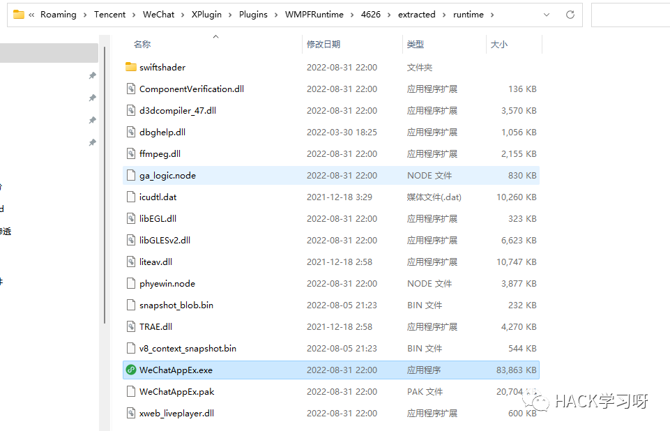Image resolution: width=670 pixels, height=431 pixels.
Task: Click the ga_logic.node file icon
Action: (x=131, y=175)
